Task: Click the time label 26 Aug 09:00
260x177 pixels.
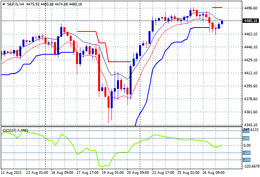Action: click(x=214, y=173)
